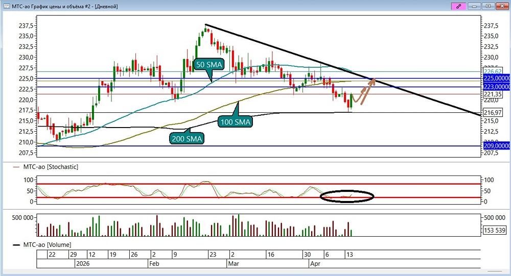The image size is (511, 276).
Task: Click the МТС-ао [Volume] legend label
Action: tap(47, 244)
